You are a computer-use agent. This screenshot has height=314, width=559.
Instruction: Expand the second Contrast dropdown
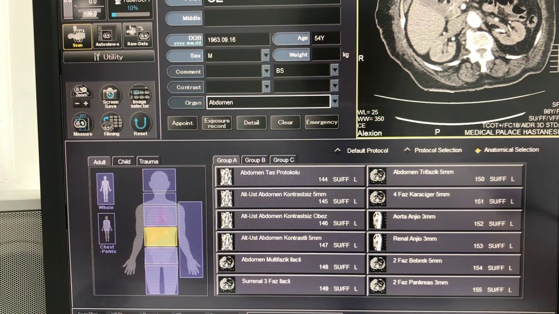(x=335, y=86)
